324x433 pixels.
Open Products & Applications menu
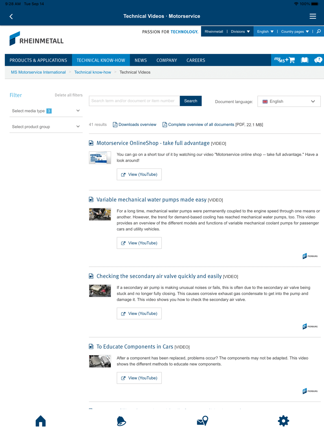(x=38, y=60)
